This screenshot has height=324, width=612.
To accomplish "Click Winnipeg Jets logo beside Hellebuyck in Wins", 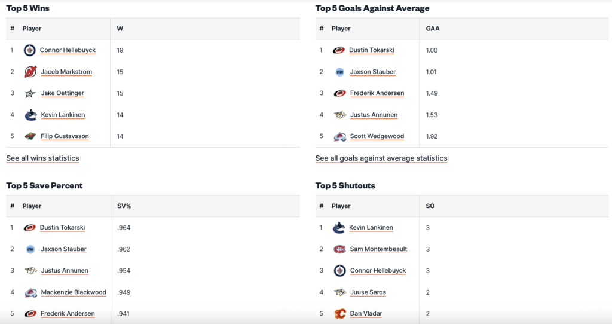I will click(30, 50).
